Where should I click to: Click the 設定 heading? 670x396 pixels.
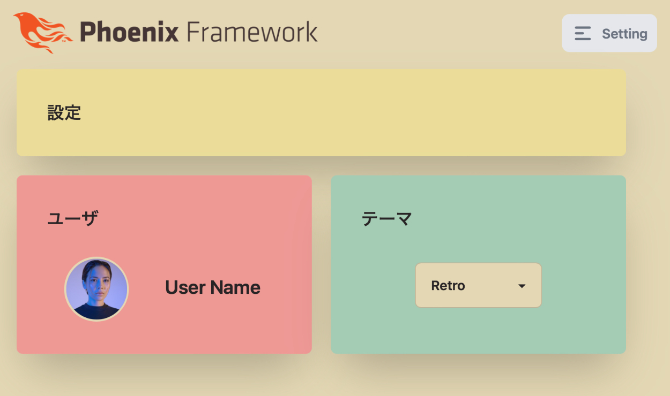click(64, 113)
